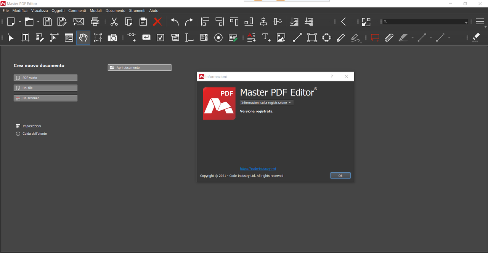
Task: Select the Rectangle drawing tool
Action: [x=312, y=38]
